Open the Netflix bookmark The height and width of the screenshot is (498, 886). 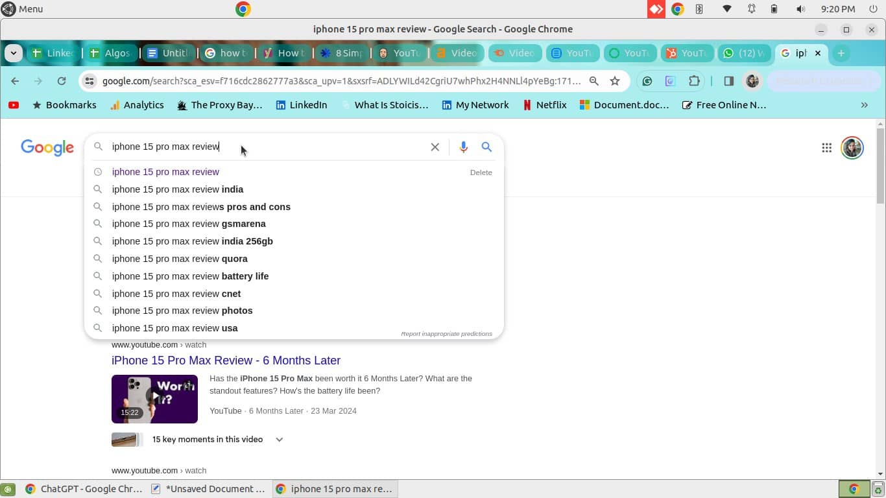(x=545, y=105)
